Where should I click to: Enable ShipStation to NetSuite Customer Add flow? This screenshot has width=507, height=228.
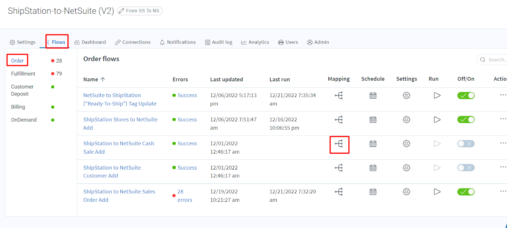(466, 168)
